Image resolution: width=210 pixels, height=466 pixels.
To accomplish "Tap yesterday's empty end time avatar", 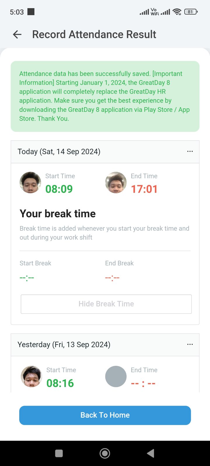I will pyautogui.click(x=116, y=377).
